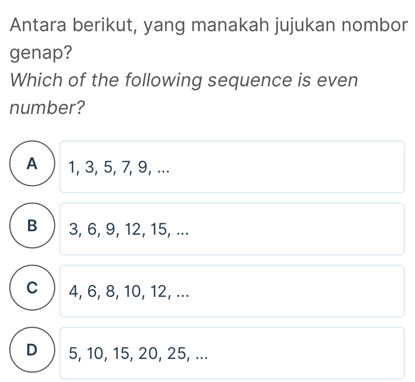Image resolution: width=415 pixels, height=382 pixels.
Task: Select the circle labeled B
Action: pos(31,226)
